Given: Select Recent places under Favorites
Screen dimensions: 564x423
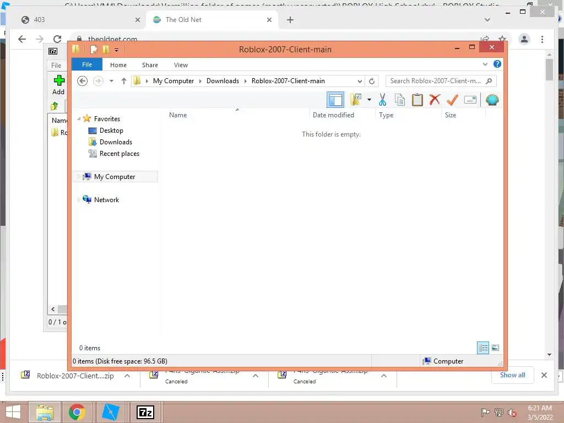Looking at the screenshot, I should 120,154.
